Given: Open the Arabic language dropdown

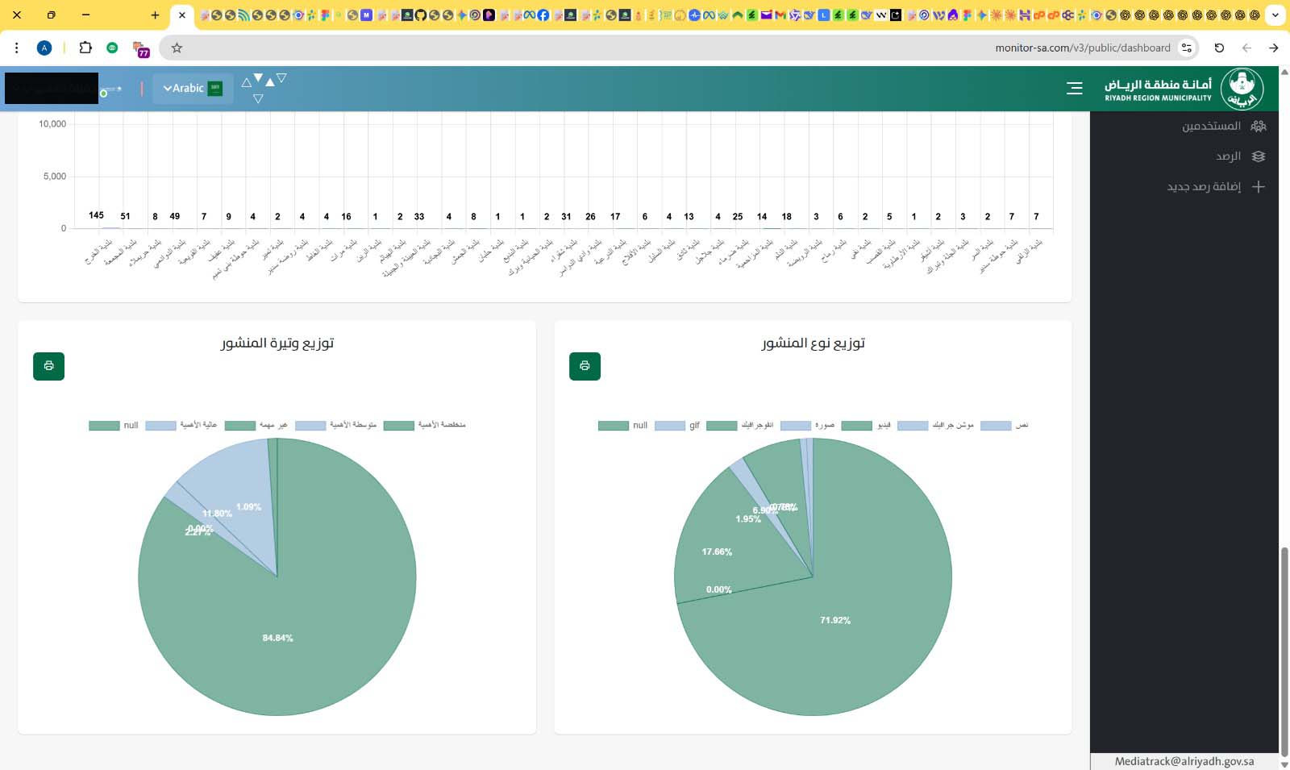Looking at the screenshot, I should click(193, 88).
